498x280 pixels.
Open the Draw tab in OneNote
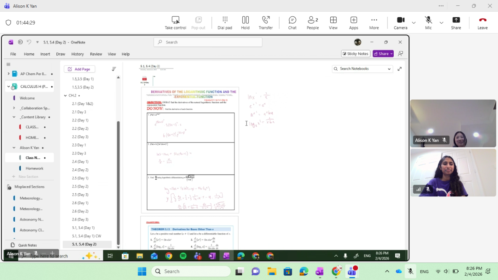point(60,54)
